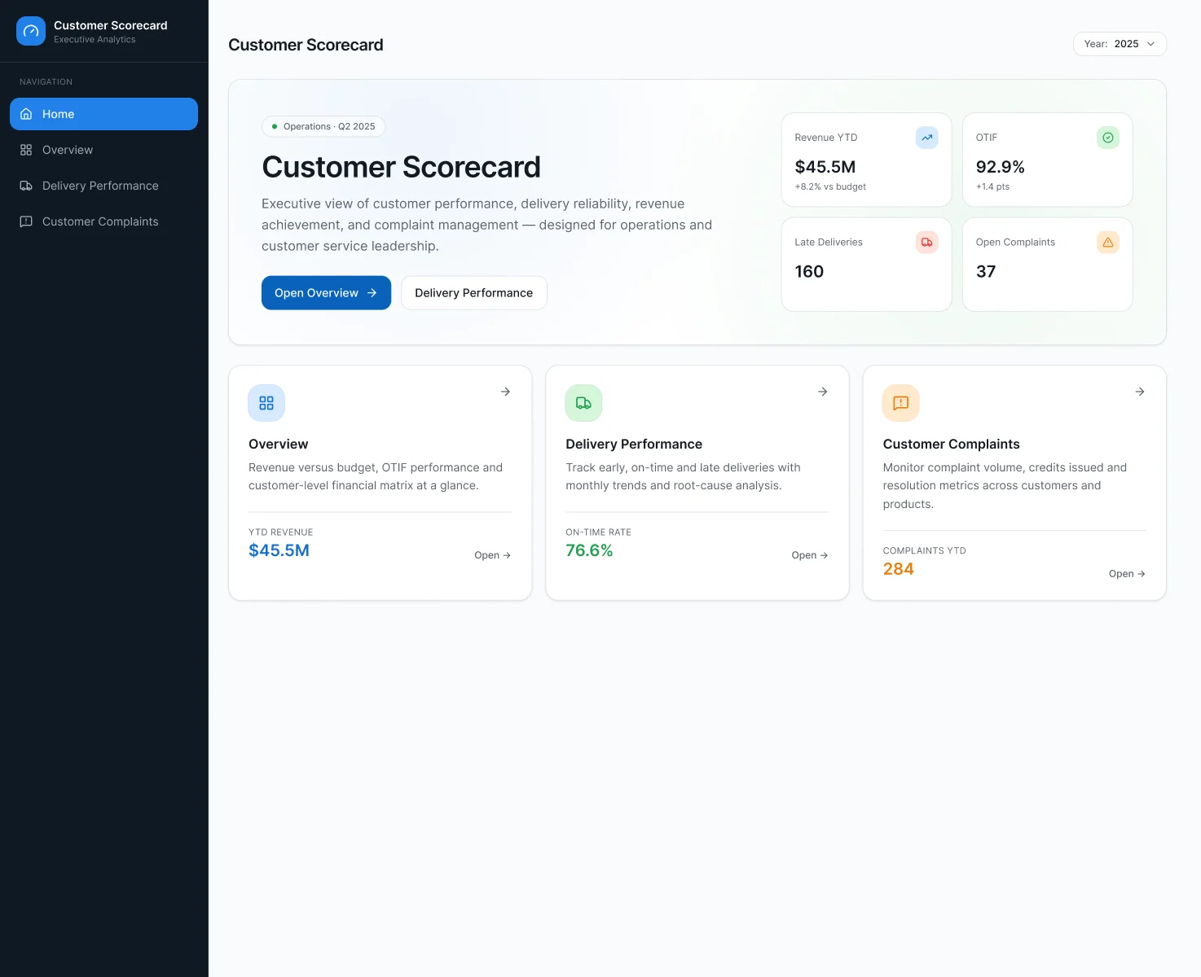Click the Home icon in the sidebar
The width and height of the screenshot is (1201, 977).
point(26,114)
